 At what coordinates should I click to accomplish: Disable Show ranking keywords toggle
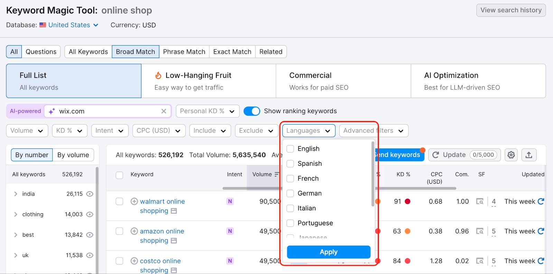[252, 111]
